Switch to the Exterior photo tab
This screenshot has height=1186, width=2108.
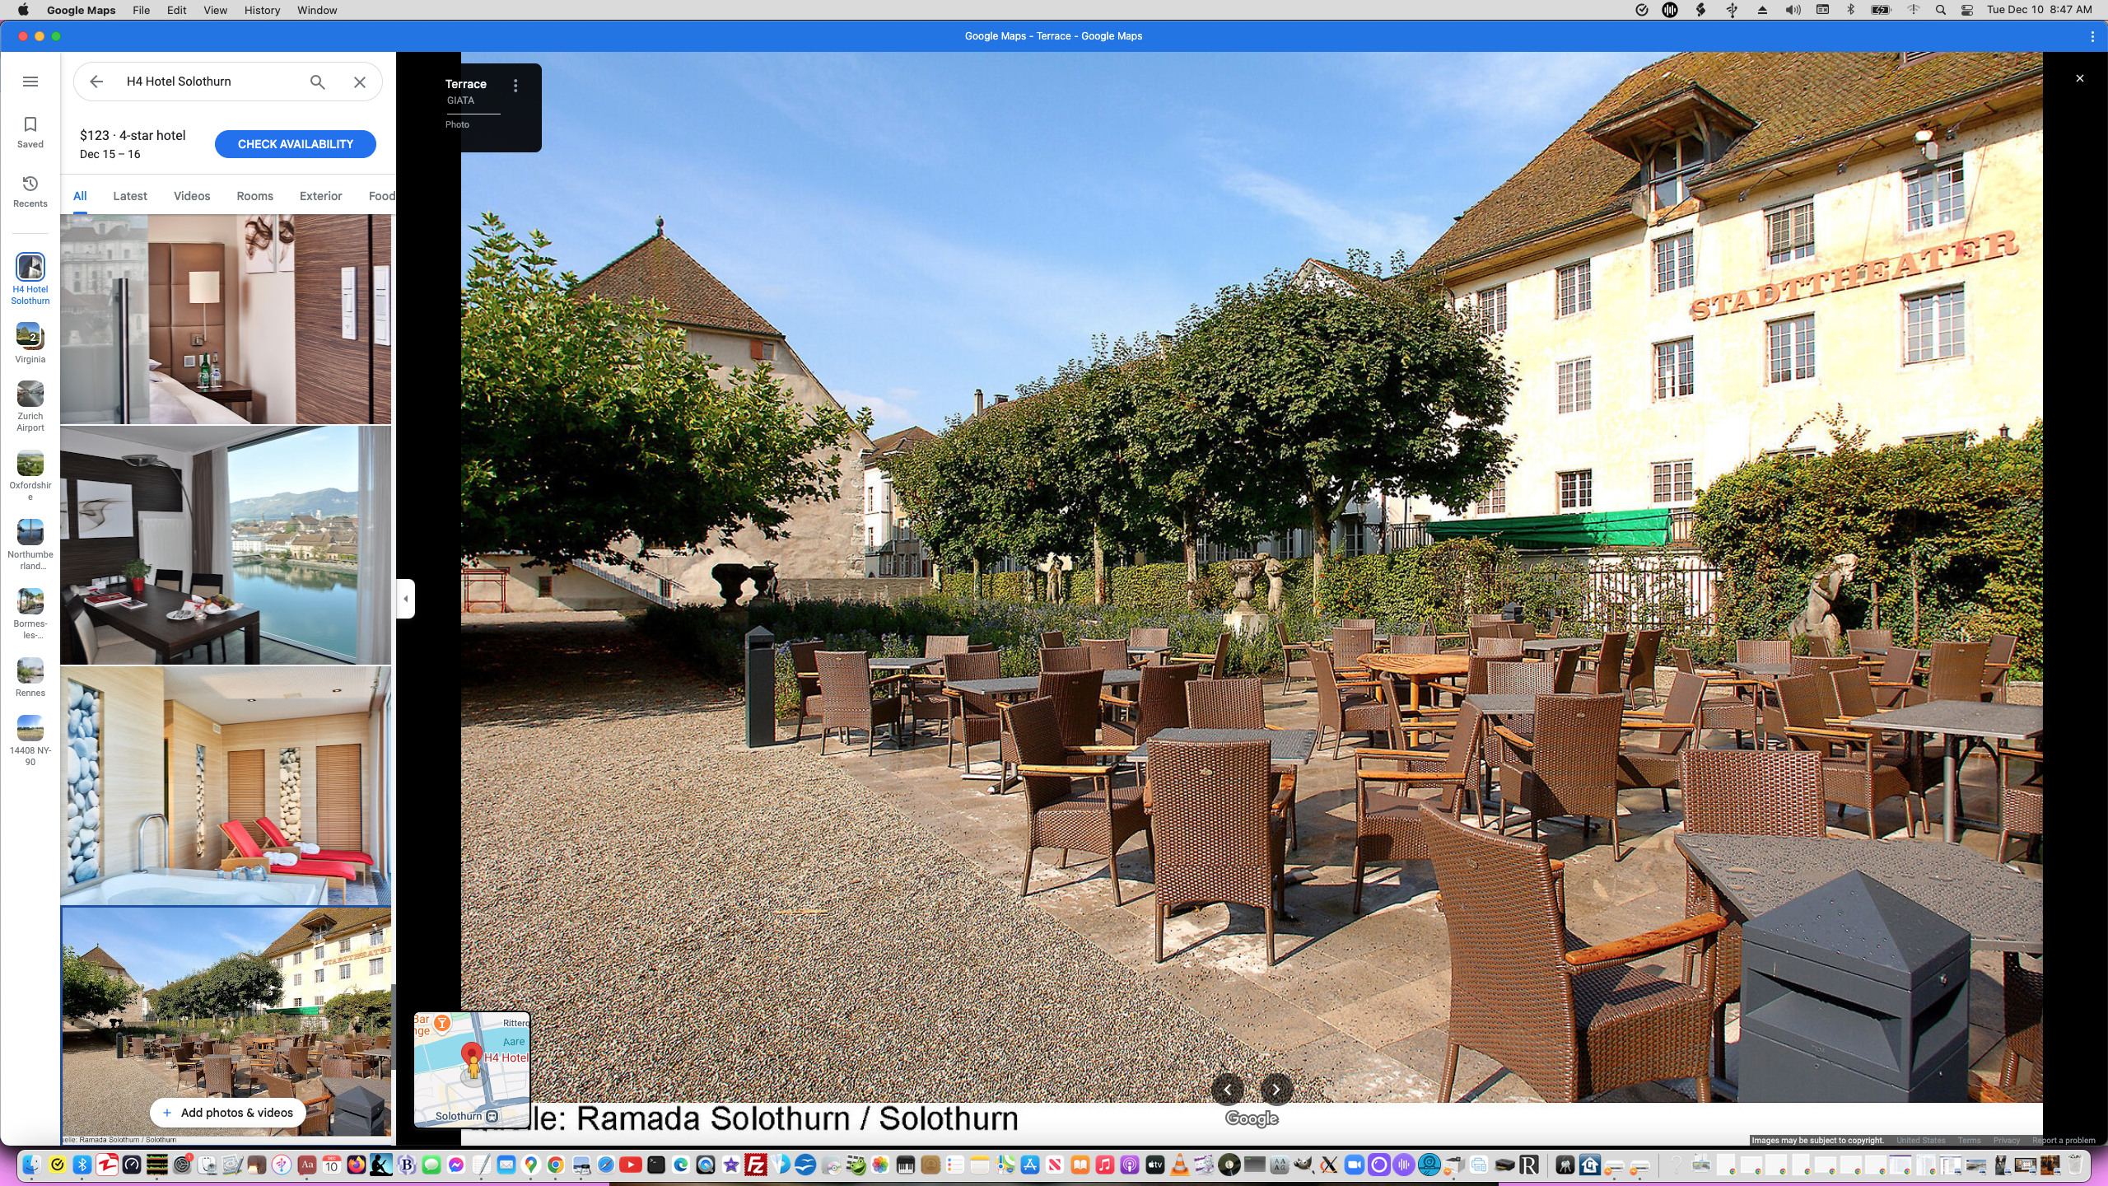pyautogui.click(x=320, y=196)
